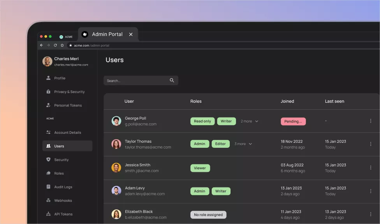380x224 pixels.
Task: Click George Poll's avatar
Action: [116, 121]
